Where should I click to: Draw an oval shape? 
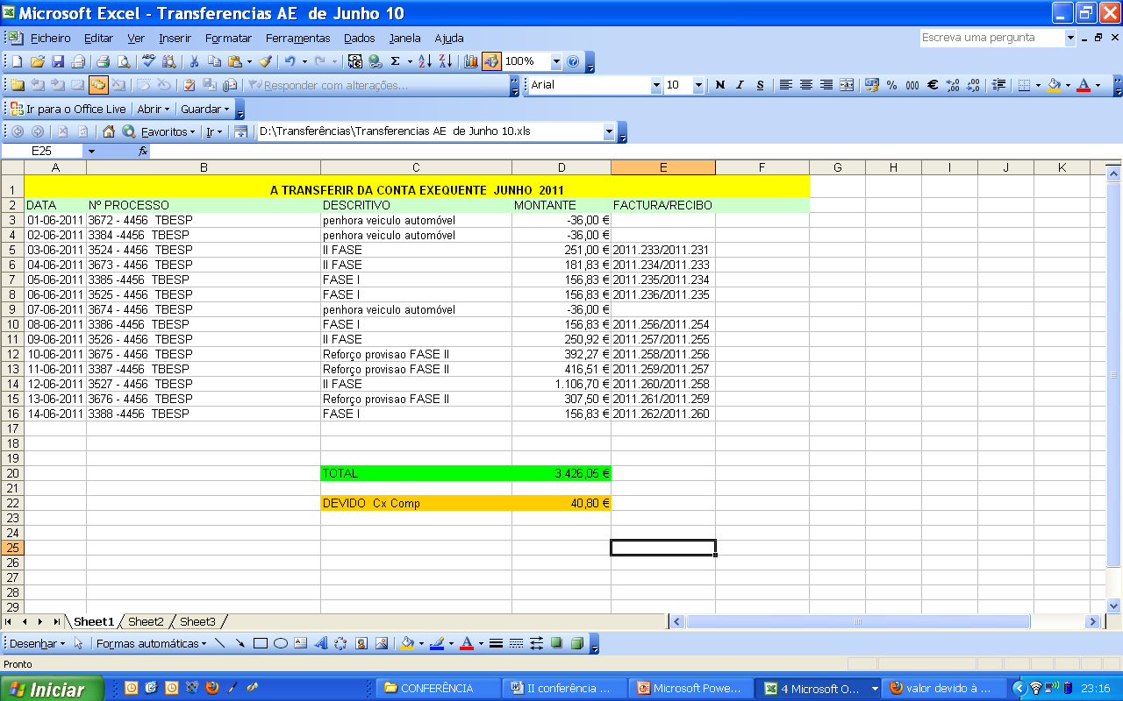point(281,643)
